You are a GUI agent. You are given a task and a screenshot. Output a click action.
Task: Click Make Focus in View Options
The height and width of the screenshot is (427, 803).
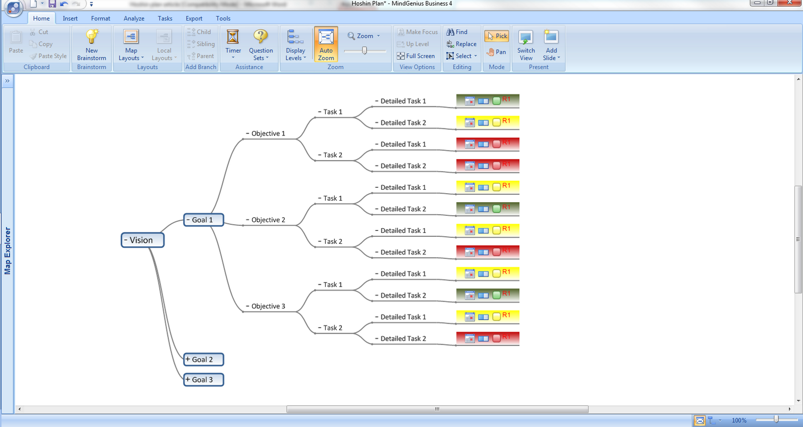(x=417, y=32)
